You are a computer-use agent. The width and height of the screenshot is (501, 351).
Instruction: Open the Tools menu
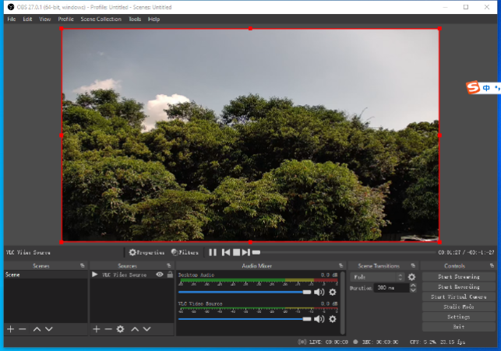point(135,19)
